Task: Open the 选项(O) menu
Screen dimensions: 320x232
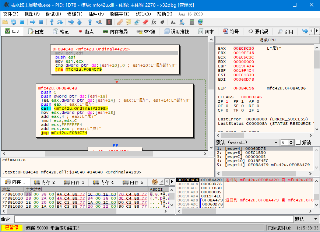Action: click(143, 14)
